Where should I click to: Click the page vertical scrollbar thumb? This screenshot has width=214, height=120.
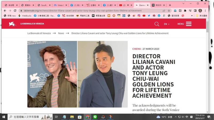coord(207,26)
